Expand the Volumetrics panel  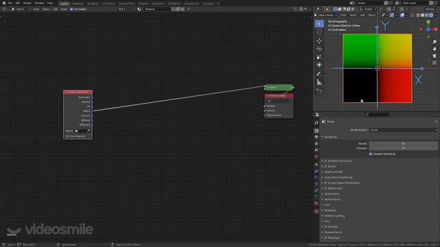pyautogui.click(x=331, y=193)
